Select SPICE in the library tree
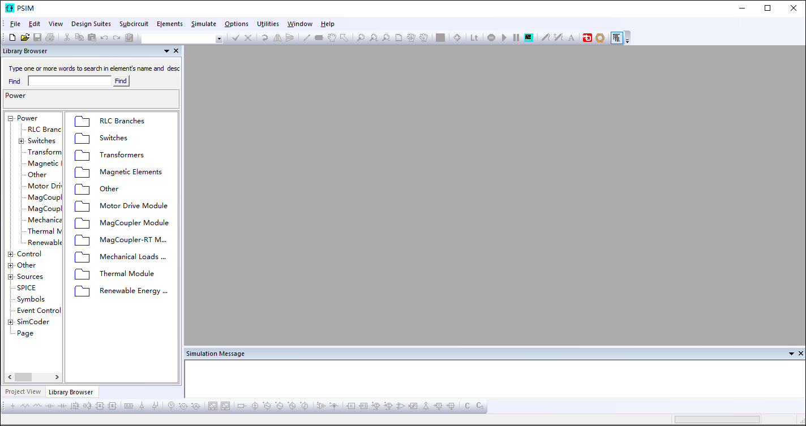Screen dimensions: 806x426 click(26, 288)
